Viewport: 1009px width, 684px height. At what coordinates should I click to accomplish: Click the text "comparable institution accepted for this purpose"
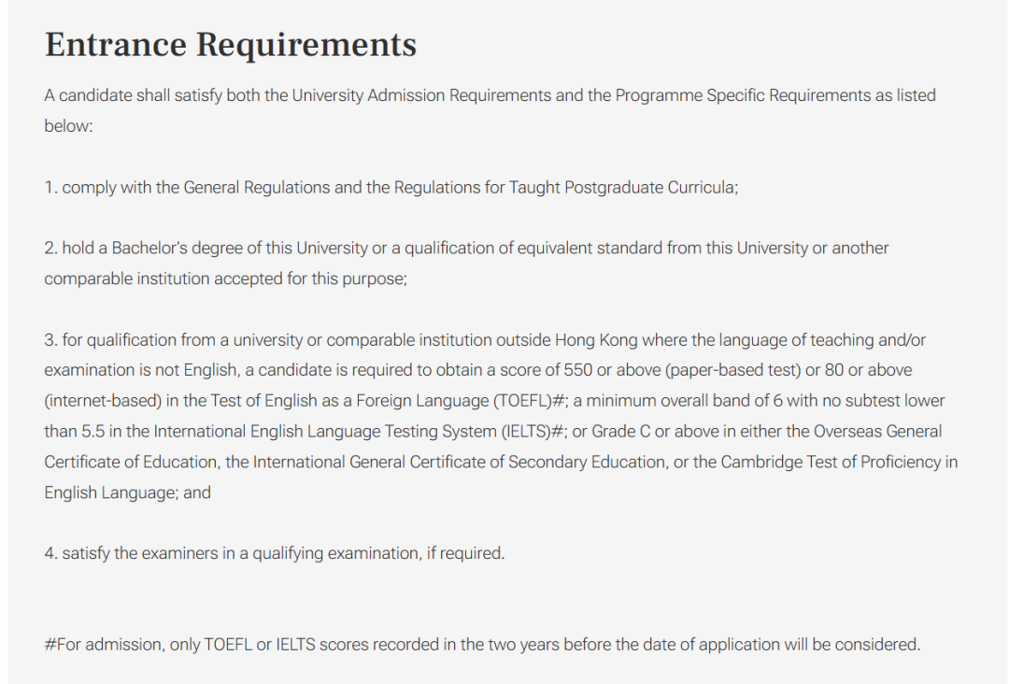tap(225, 278)
